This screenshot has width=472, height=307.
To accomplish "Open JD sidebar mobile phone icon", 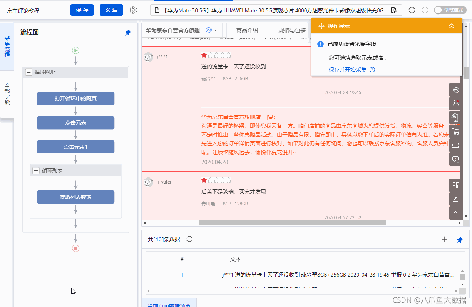I will point(456,117).
